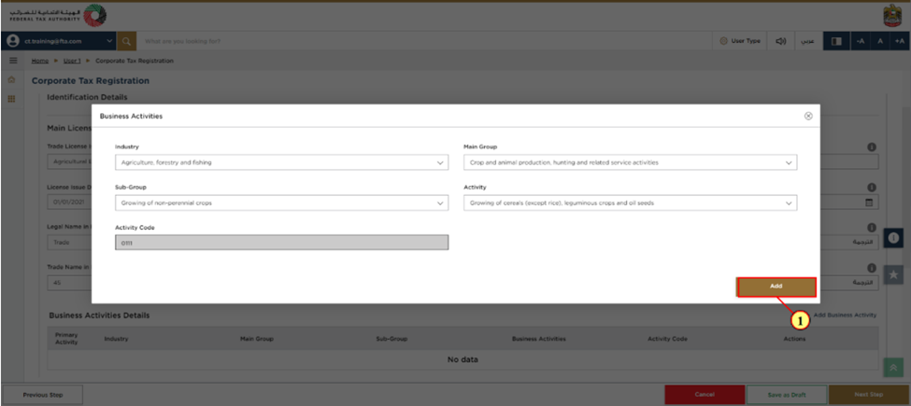Expand the Main Group dropdown
This screenshot has width=911, height=406.
click(630, 162)
